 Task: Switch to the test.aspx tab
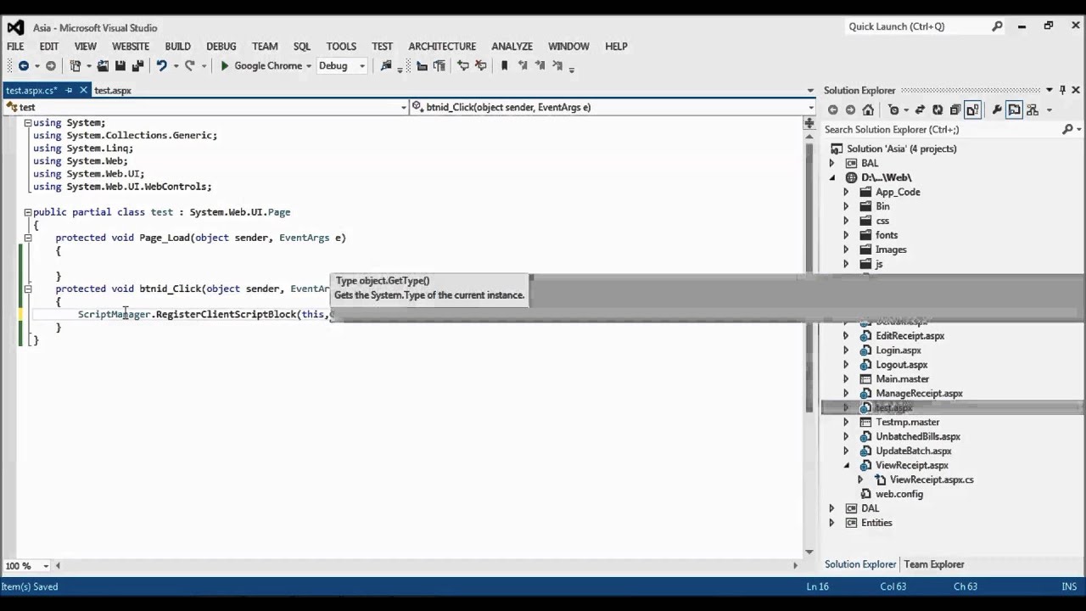(113, 90)
